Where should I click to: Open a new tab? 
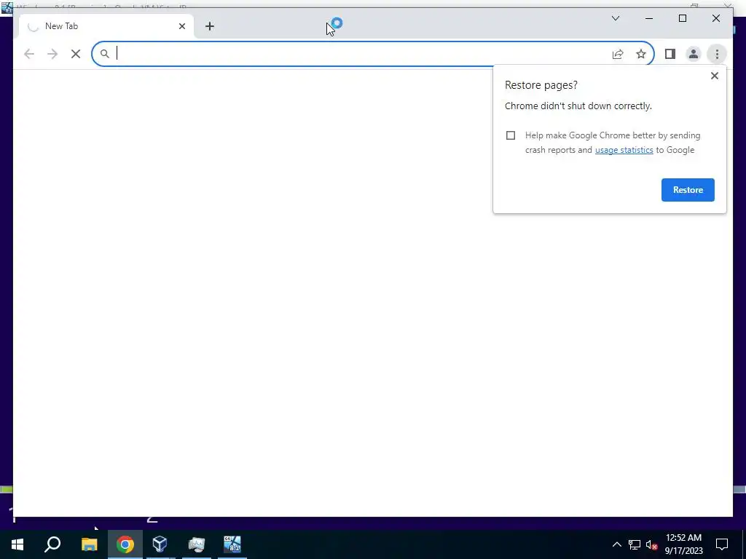(x=209, y=26)
